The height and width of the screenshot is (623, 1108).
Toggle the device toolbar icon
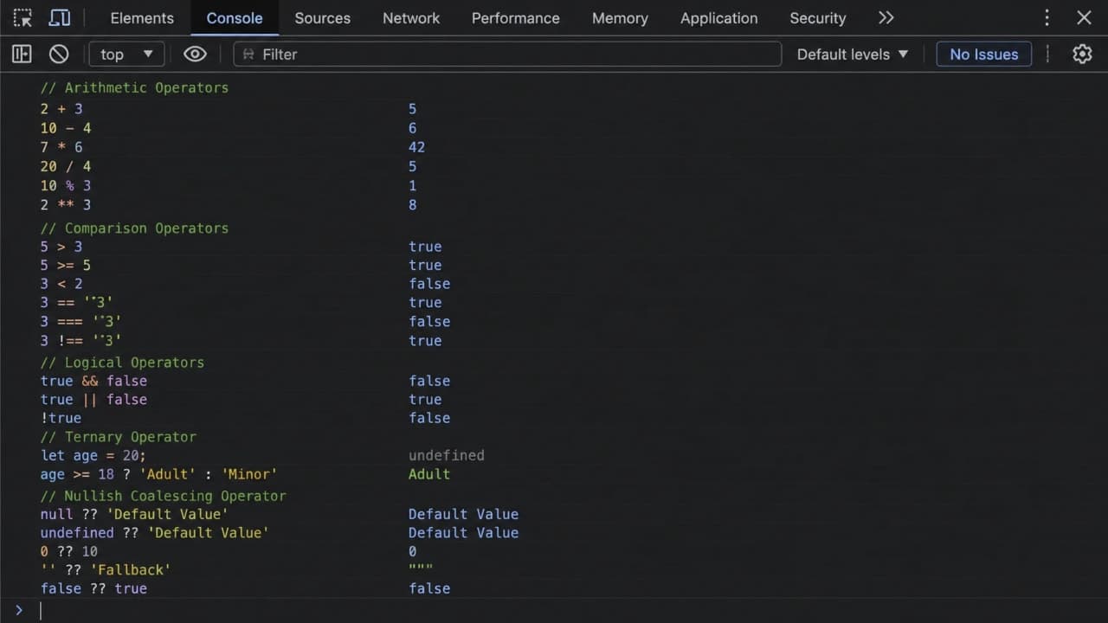(60, 17)
